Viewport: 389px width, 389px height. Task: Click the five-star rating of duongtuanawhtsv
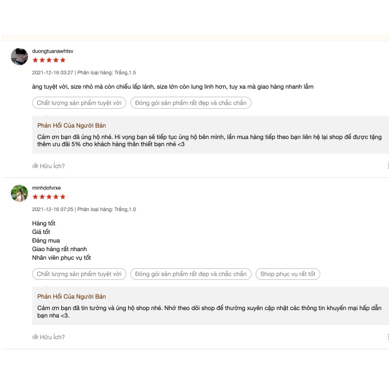(x=49, y=60)
